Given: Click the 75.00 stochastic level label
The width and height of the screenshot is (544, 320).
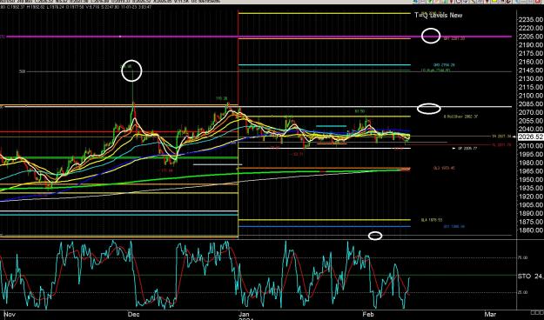Looking at the screenshot, I should 523,257.
